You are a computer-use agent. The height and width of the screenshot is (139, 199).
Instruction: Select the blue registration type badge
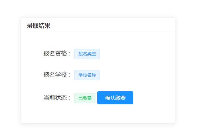[x=87, y=54]
